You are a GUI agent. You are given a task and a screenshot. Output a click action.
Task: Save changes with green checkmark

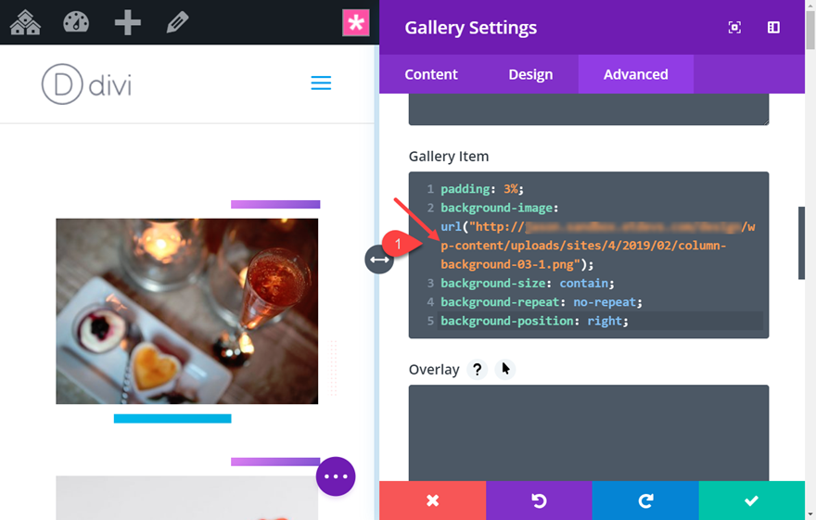[751, 501]
